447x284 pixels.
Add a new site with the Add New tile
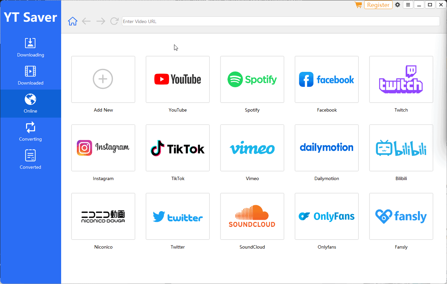(x=103, y=79)
